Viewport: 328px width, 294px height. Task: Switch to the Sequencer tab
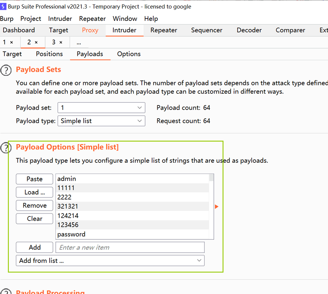click(207, 30)
